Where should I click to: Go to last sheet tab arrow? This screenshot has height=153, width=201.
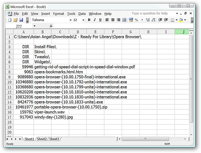[20, 139]
